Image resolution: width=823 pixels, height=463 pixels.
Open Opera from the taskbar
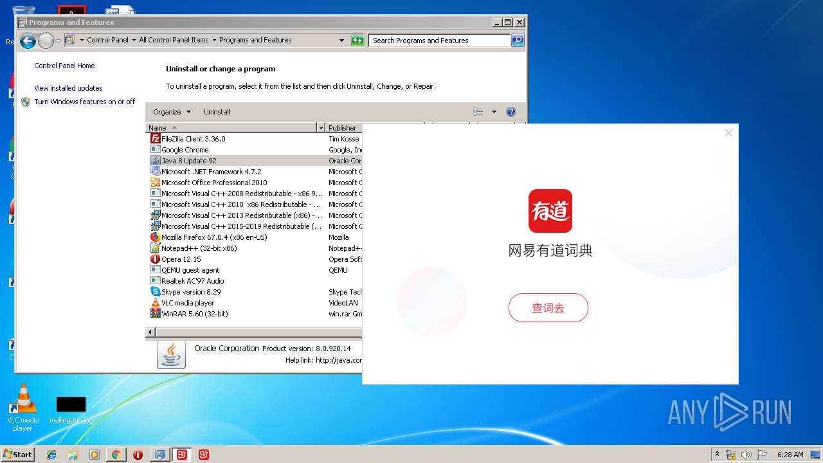138,455
